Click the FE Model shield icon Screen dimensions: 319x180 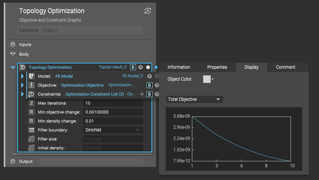[x=31, y=76]
